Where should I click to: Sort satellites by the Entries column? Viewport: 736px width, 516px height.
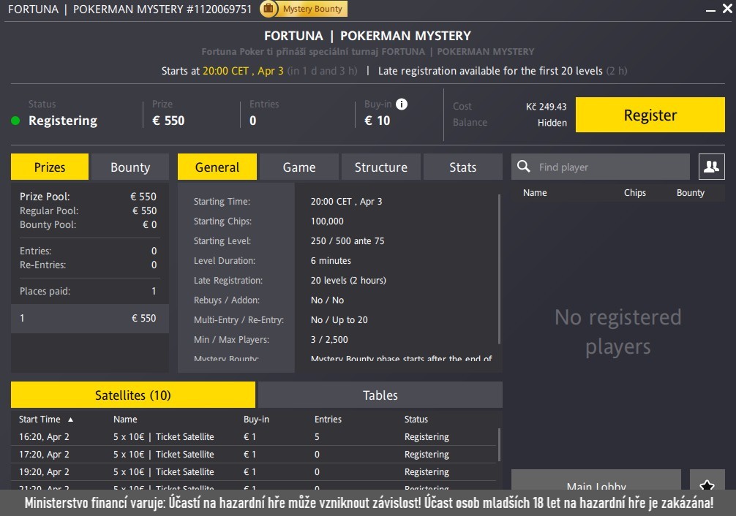pos(328,420)
